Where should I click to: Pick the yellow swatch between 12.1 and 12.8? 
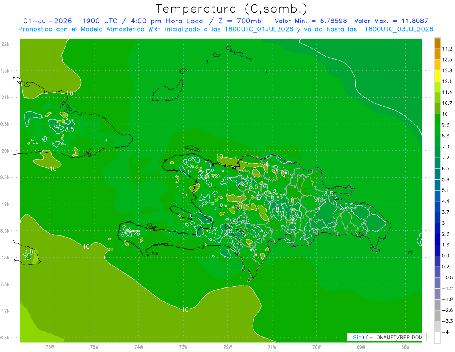[437, 76]
